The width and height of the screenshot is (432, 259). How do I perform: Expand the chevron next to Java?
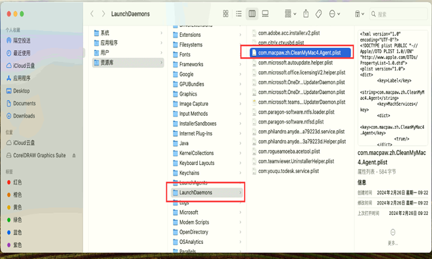pos(240,143)
